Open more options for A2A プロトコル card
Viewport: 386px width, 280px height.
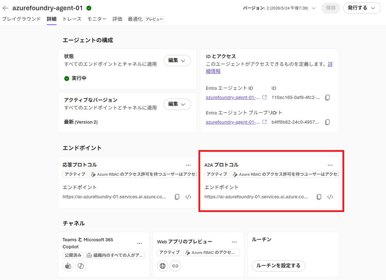click(330, 165)
